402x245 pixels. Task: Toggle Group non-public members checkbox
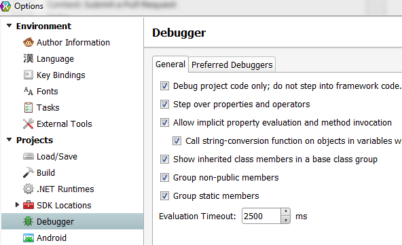click(164, 177)
